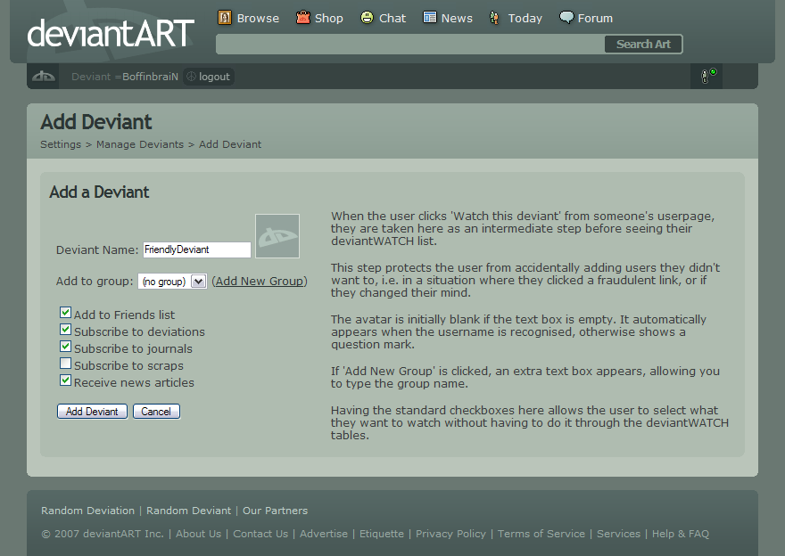Click the Browse icon in top navigation
785x556 pixels.
pyautogui.click(x=225, y=18)
